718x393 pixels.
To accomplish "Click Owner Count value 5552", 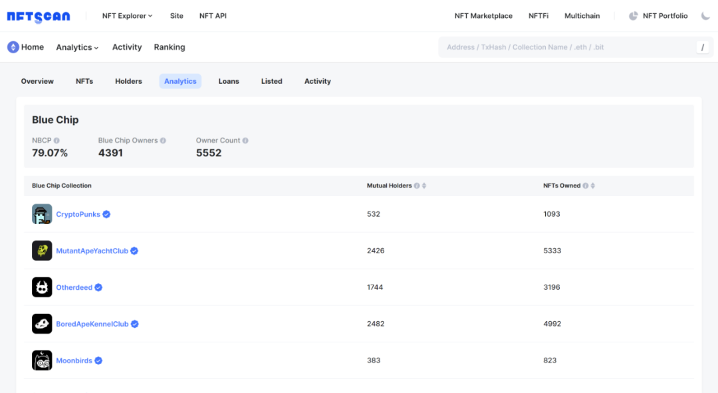I will [209, 153].
